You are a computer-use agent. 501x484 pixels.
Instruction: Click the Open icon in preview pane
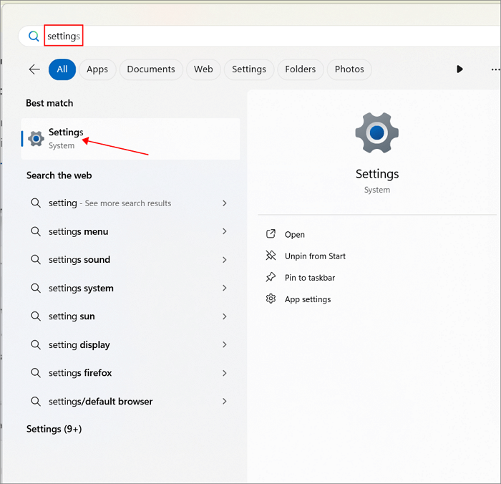[x=271, y=234]
